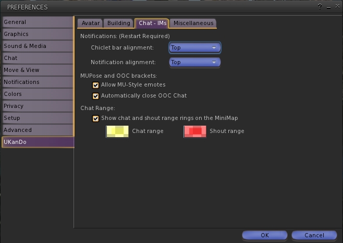Select Sound & Media section

click(x=38, y=46)
